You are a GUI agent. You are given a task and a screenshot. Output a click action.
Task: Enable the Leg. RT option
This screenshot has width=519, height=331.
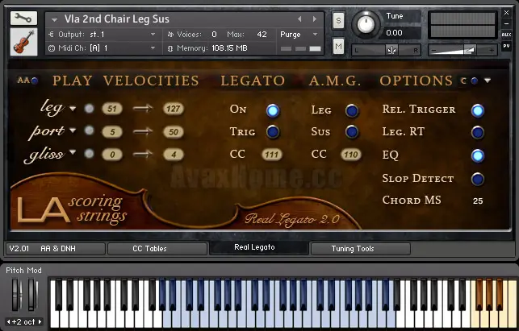478,132
